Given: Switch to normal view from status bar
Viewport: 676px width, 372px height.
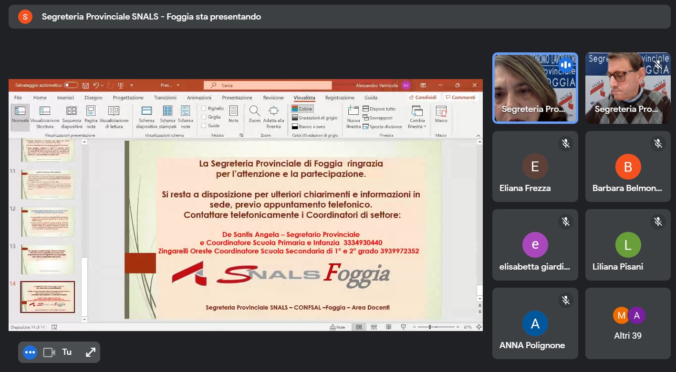Looking at the screenshot, I should click(x=359, y=327).
